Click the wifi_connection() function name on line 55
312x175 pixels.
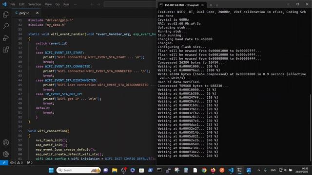coord(54,131)
